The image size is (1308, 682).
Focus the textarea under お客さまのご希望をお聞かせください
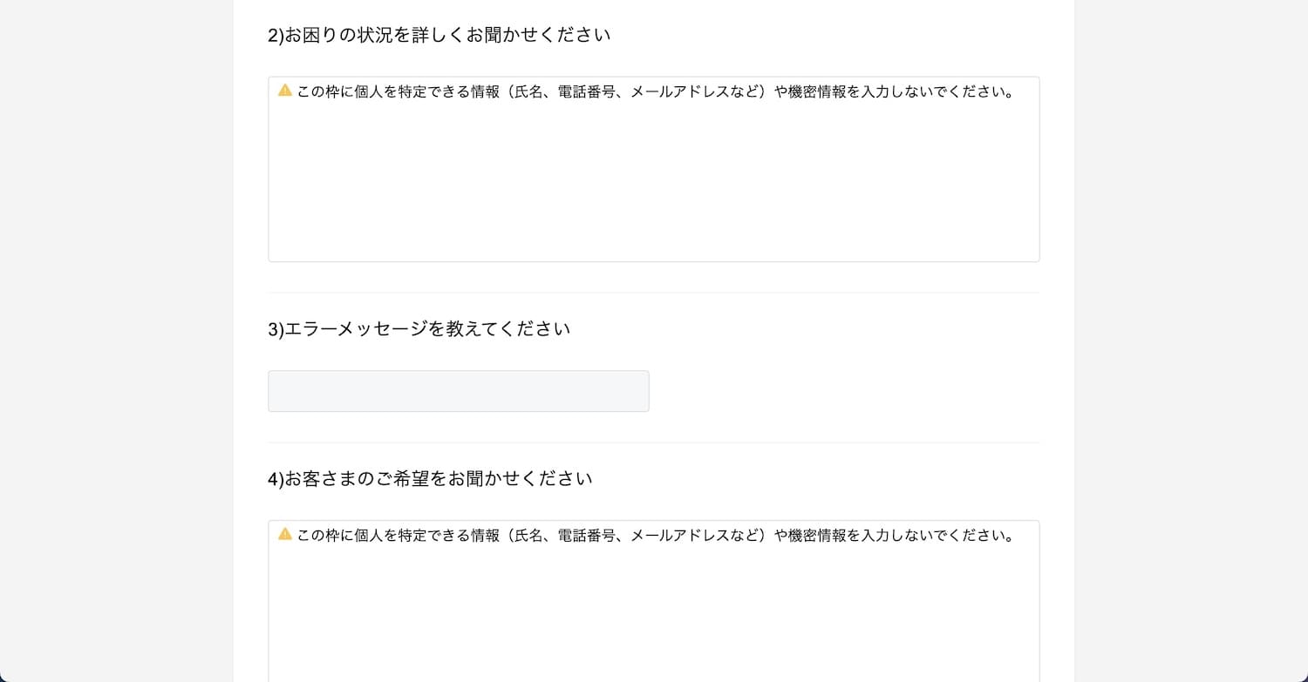654,601
